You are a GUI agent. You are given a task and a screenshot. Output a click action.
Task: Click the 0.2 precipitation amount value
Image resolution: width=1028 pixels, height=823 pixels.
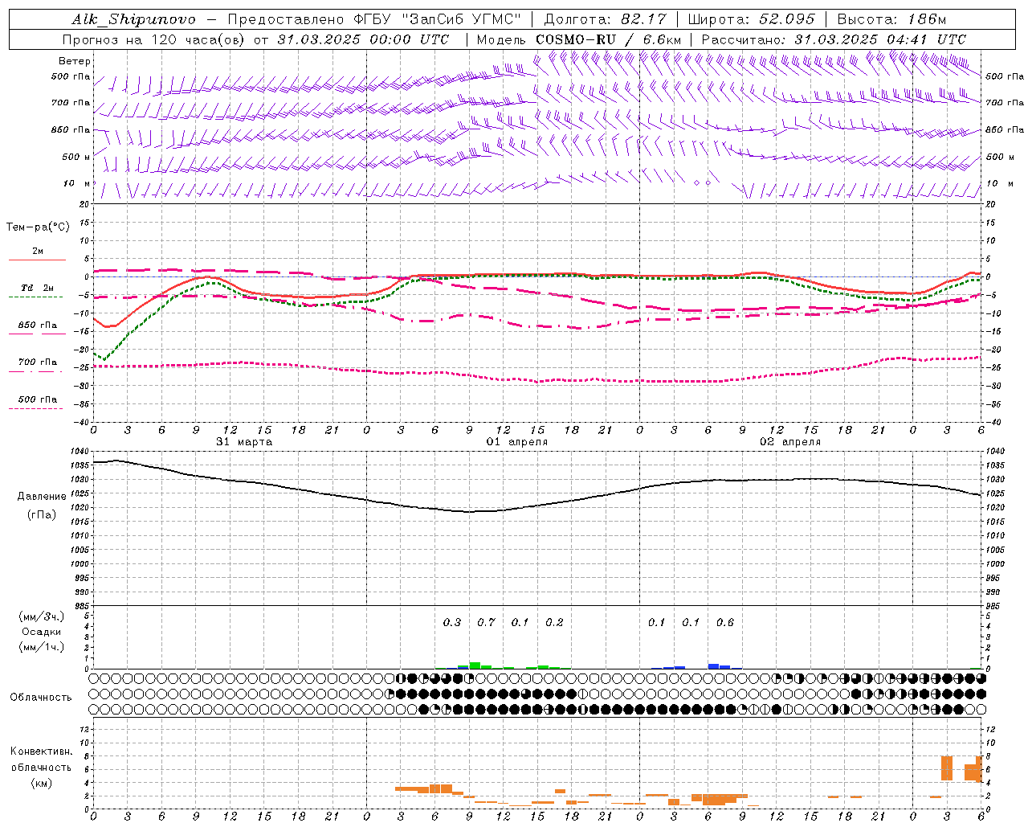point(554,622)
